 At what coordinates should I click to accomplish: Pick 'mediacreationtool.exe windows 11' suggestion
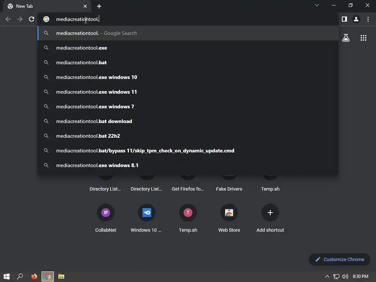point(188,92)
